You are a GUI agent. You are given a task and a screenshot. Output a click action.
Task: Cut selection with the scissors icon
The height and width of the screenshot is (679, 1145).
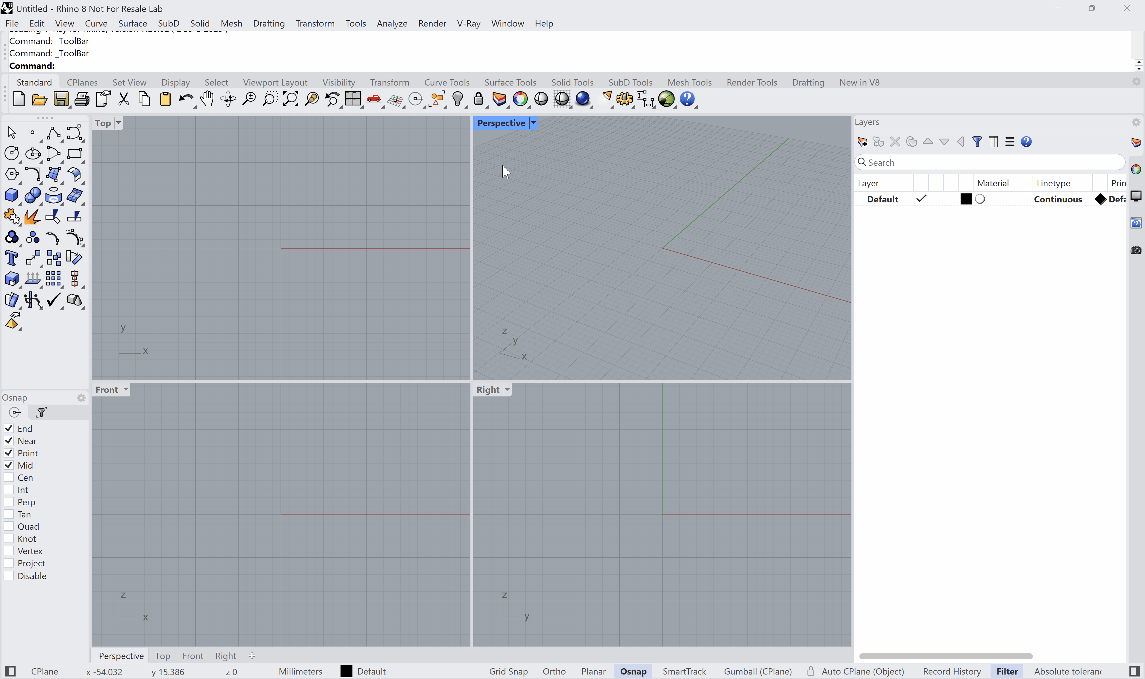123,99
